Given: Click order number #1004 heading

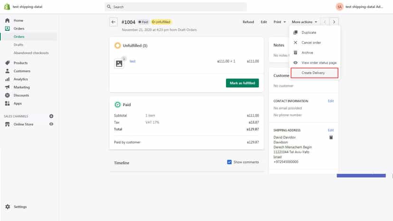Looking at the screenshot, I should (x=128, y=22).
